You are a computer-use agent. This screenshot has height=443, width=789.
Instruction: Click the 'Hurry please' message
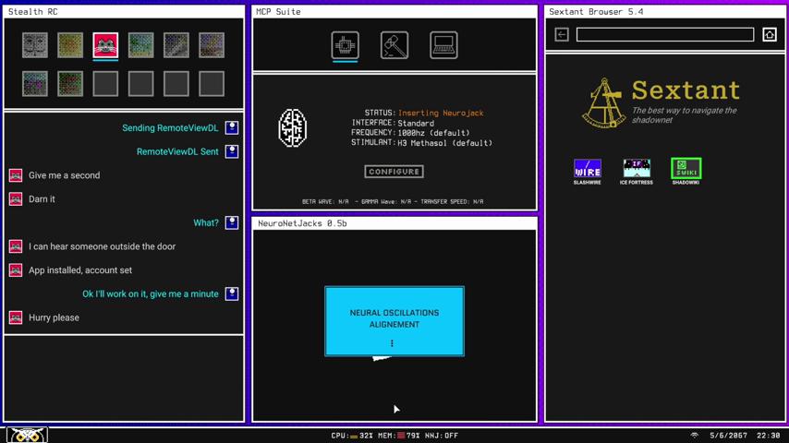point(54,317)
